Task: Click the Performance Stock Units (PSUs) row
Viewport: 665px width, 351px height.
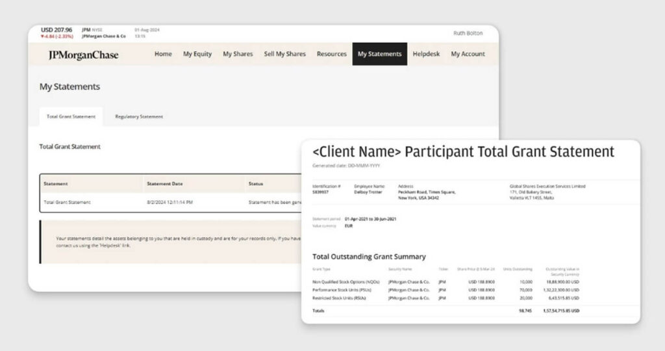Action: coord(445,290)
